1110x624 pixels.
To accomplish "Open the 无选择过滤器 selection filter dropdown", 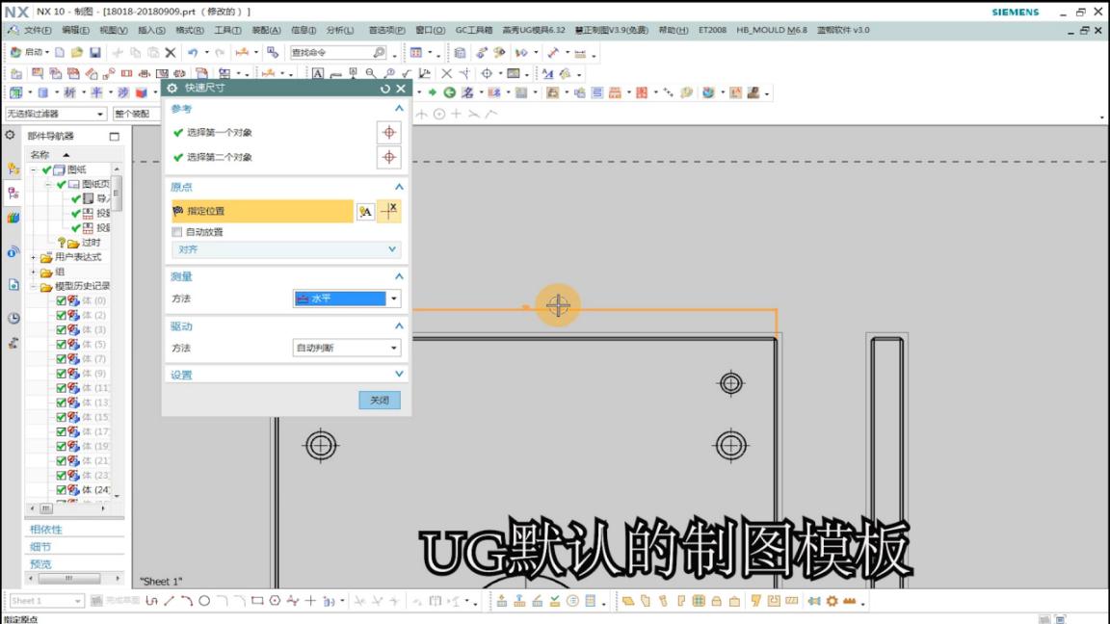I will tap(55, 114).
